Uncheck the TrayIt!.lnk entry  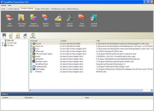(31, 46)
